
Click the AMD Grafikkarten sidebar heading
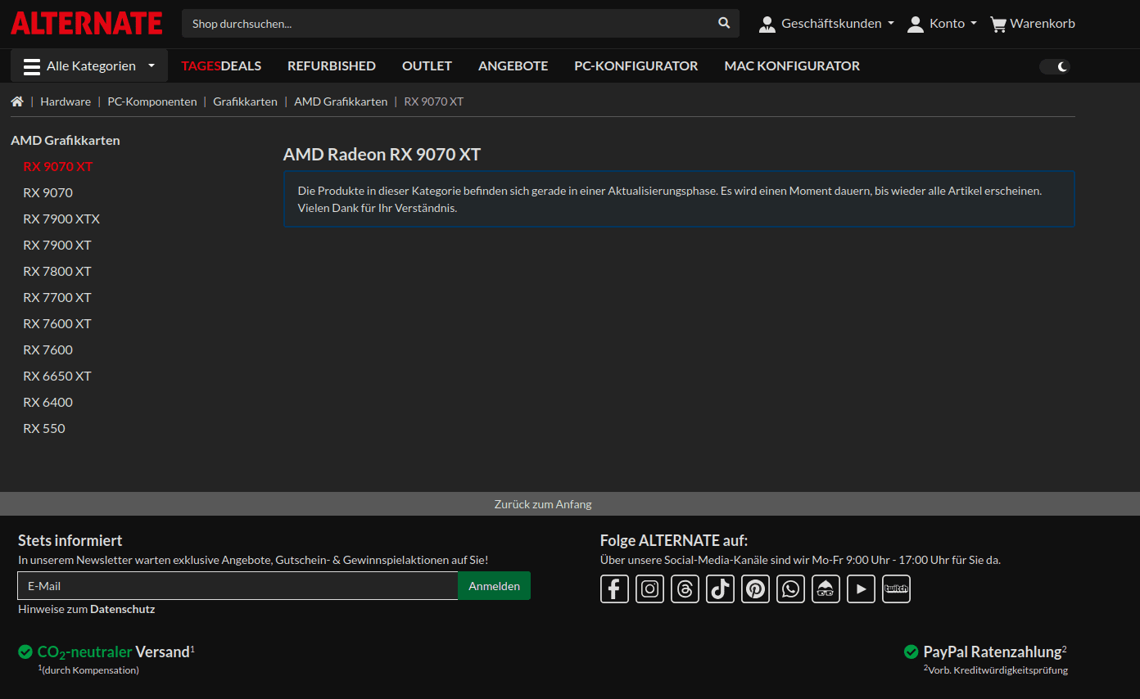tap(66, 140)
